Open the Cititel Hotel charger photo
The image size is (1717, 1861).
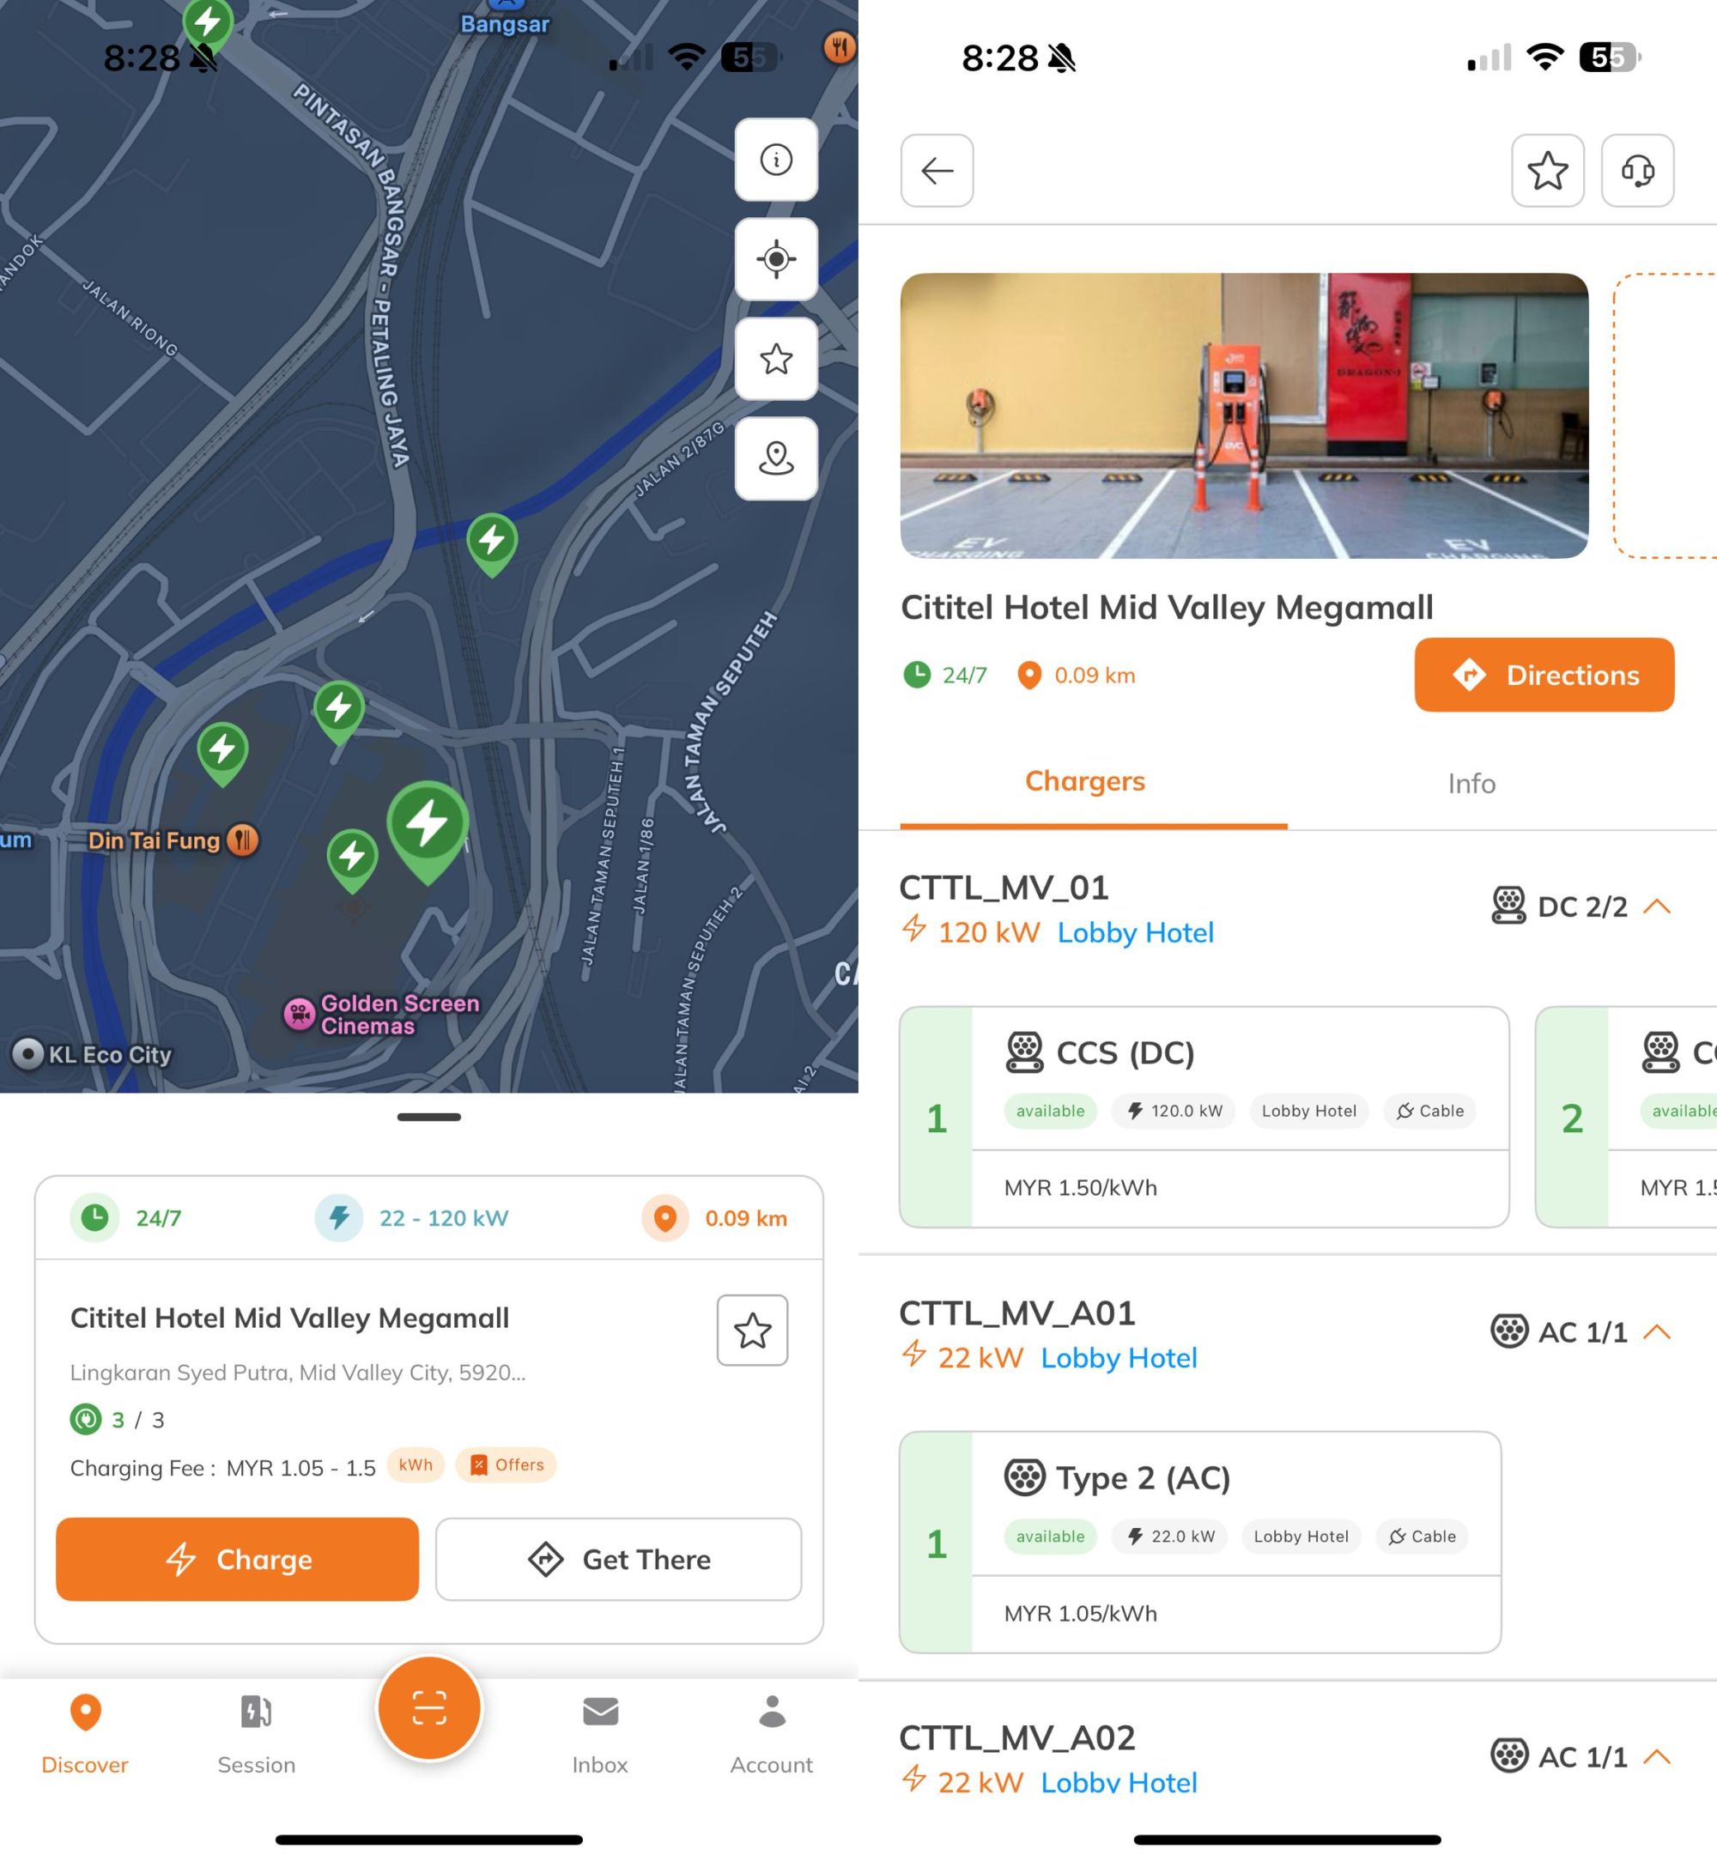click(x=1243, y=415)
